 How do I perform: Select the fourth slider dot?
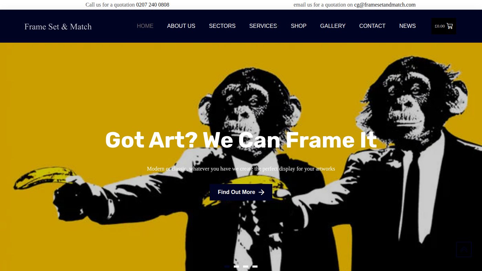[x=255, y=267]
